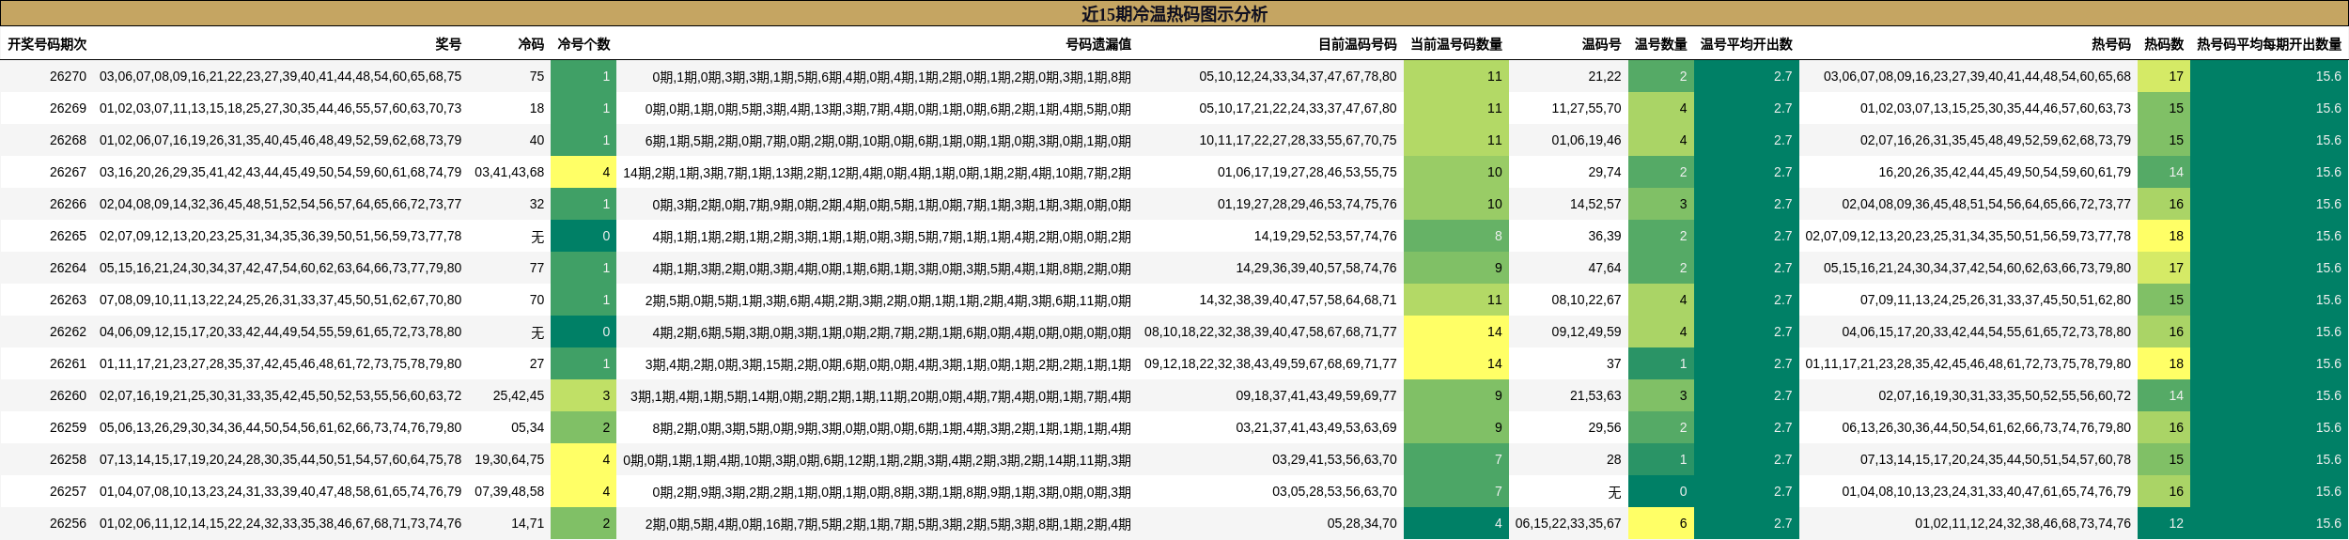Image resolution: width=2349 pixels, height=540 pixels.
Task: Click the 冷号个数 column header
Action: pos(583,44)
